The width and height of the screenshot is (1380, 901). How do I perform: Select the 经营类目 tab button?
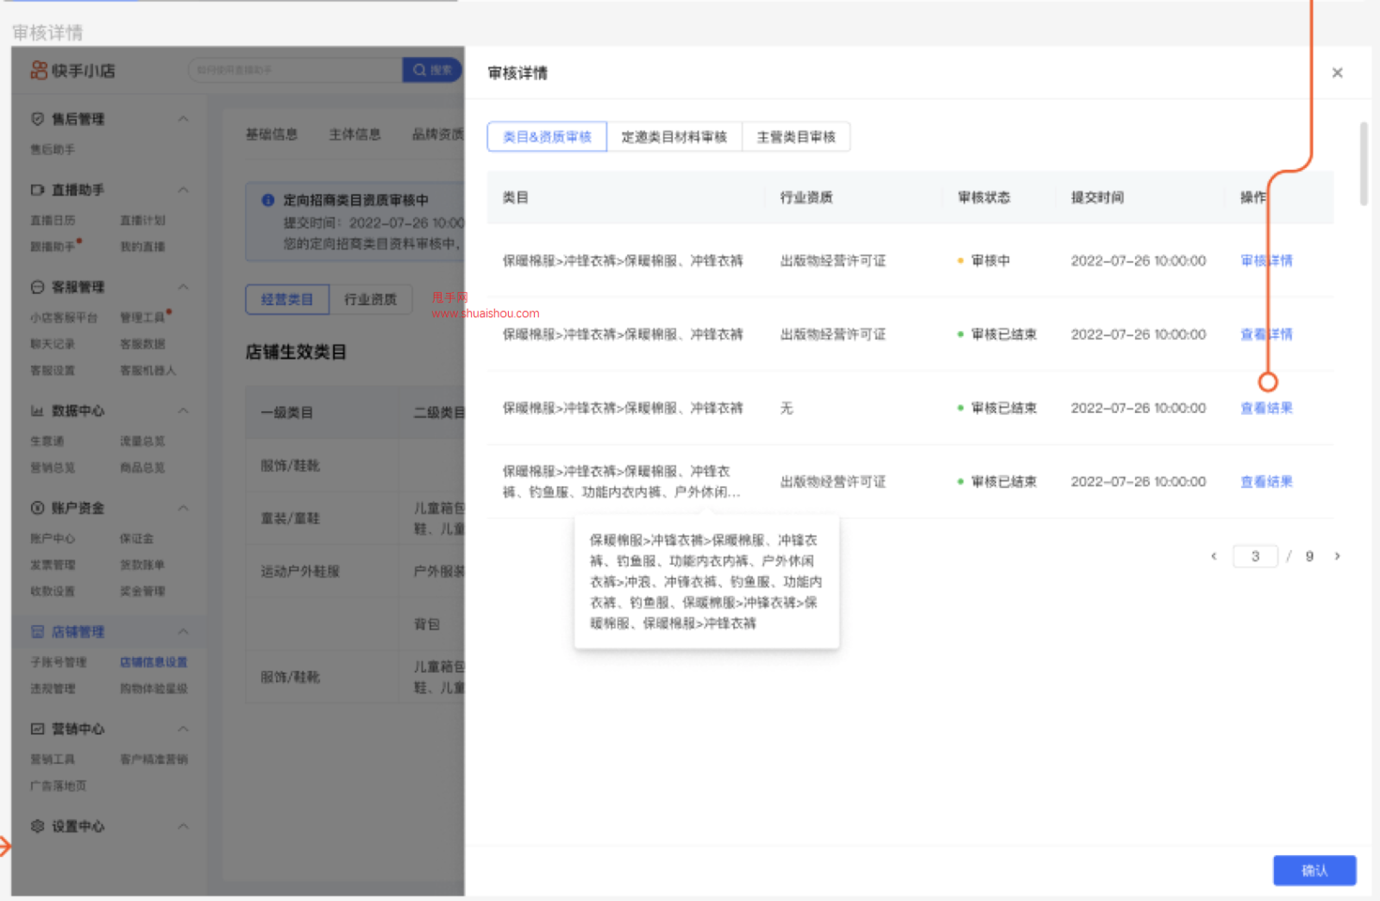286,299
